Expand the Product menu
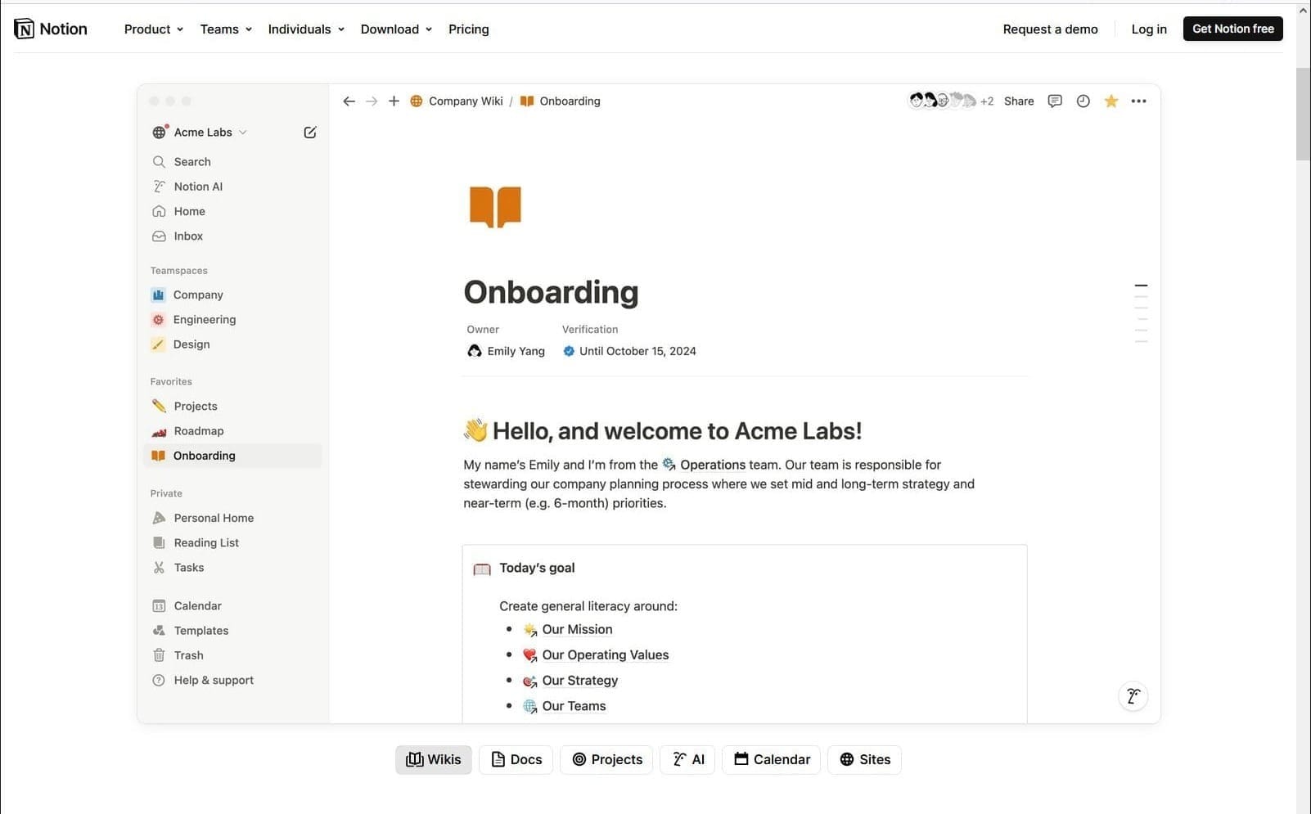The height and width of the screenshot is (814, 1311). point(154,29)
